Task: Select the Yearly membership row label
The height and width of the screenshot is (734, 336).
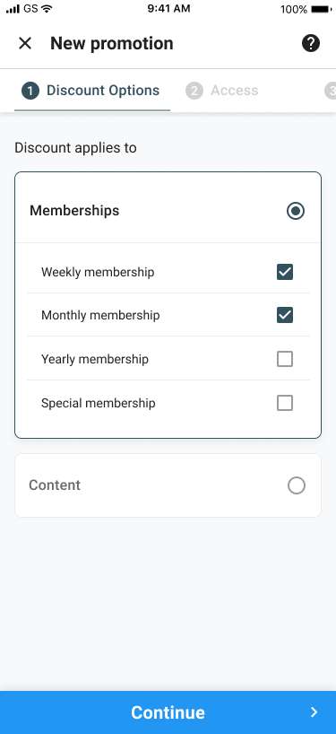Action: tap(95, 359)
